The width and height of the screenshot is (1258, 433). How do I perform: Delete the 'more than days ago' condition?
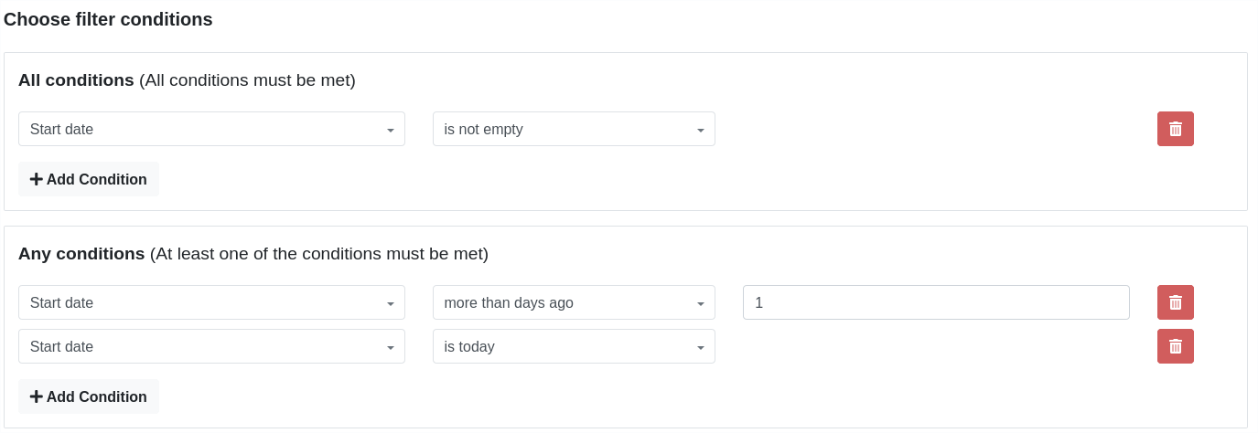pyautogui.click(x=1175, y=302)
